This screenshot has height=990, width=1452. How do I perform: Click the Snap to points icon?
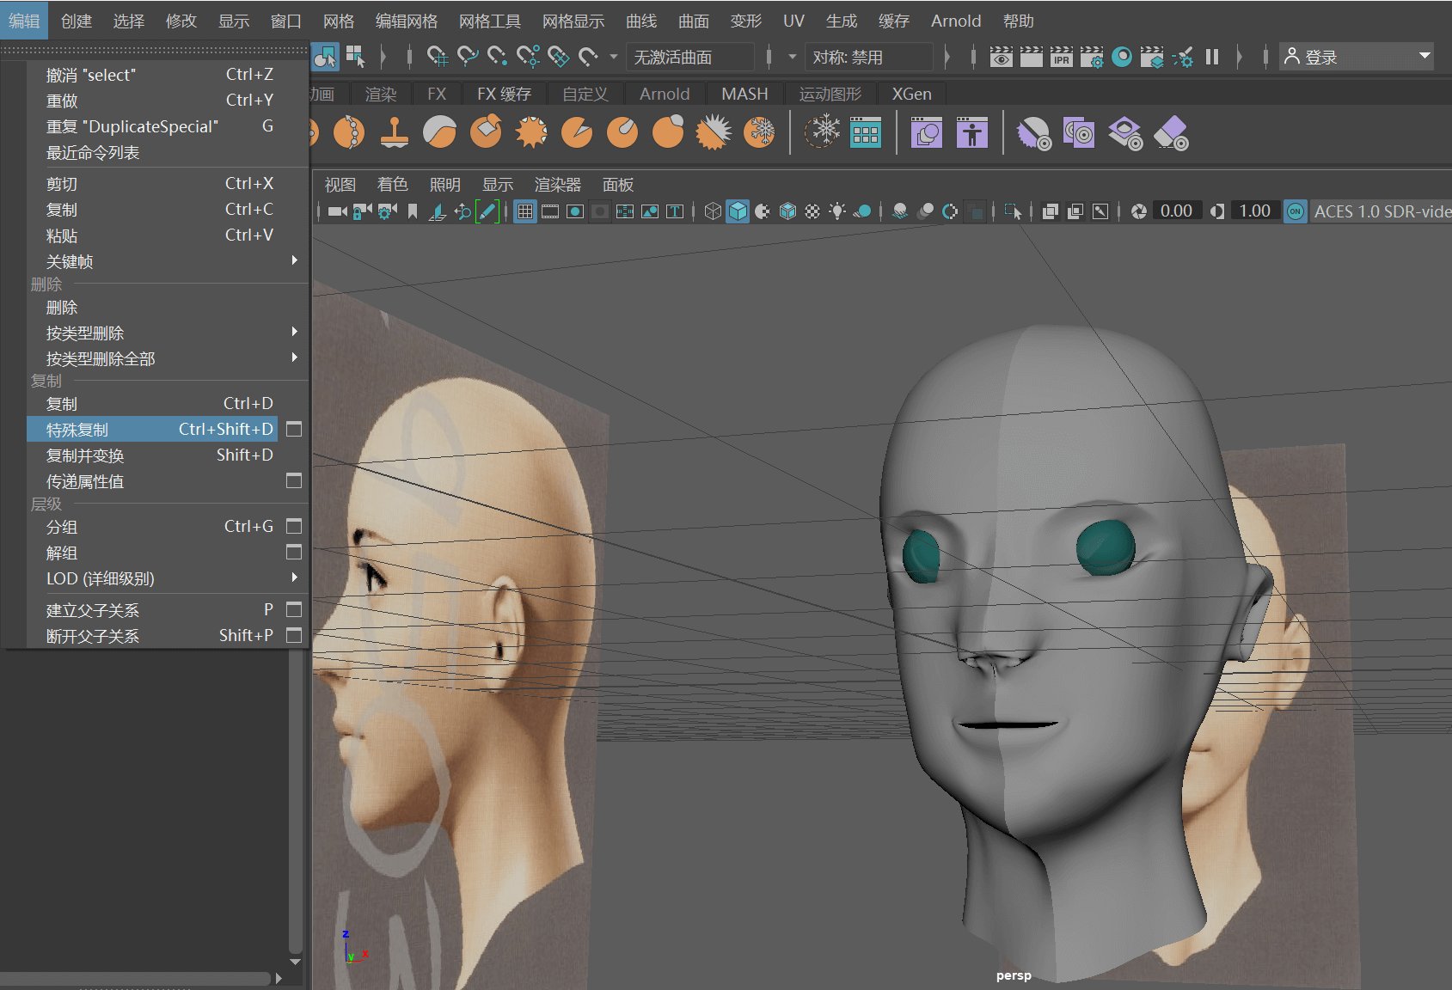pos(498,57)
